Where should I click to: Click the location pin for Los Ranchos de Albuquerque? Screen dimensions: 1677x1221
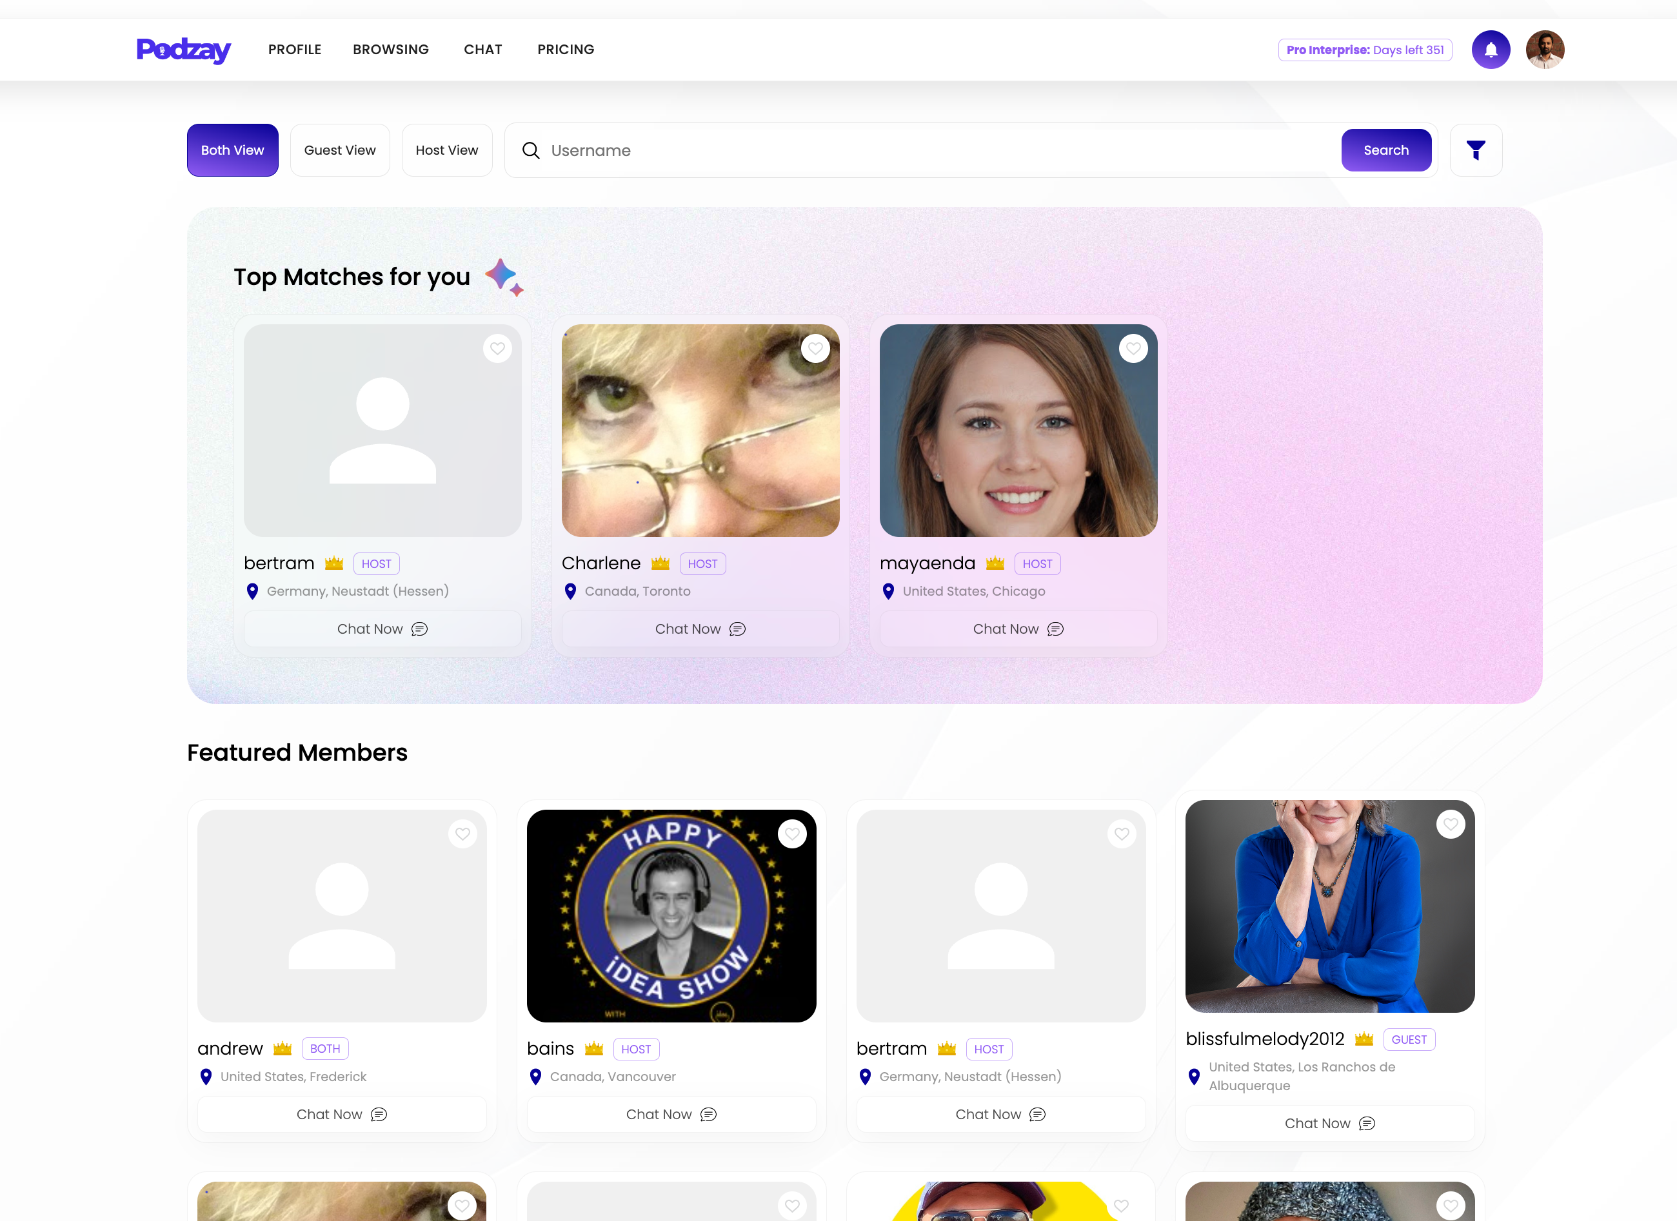click(x=1193, y=1076)
